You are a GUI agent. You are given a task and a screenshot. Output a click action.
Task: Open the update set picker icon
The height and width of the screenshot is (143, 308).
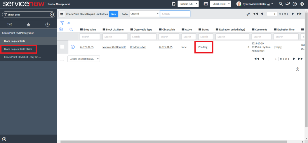tap(173, 4)
